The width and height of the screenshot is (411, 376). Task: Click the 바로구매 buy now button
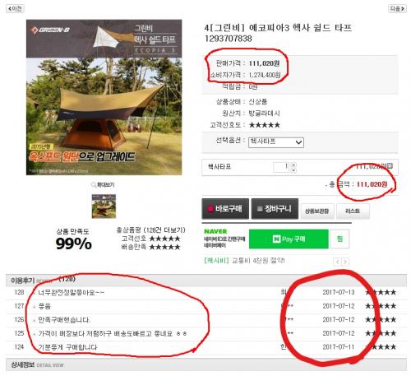tap(225, 209)
